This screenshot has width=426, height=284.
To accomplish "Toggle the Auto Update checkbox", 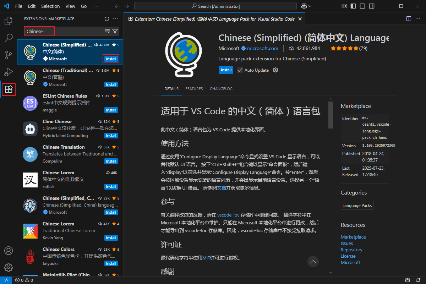I will pos(240,70).
